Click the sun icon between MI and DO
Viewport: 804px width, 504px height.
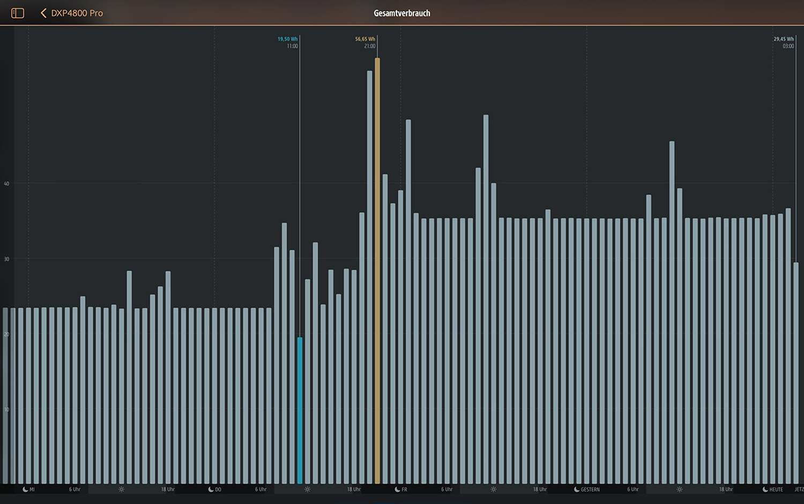[x=121, y=490]
